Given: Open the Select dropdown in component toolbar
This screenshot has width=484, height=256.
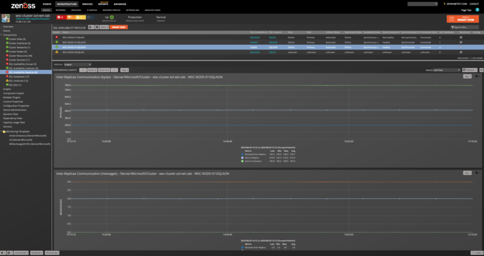Looking at the screenshot, I should click(104, 27).
